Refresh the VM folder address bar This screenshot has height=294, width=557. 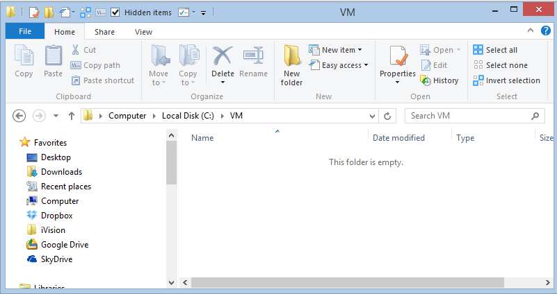click(x=387, y=116)
